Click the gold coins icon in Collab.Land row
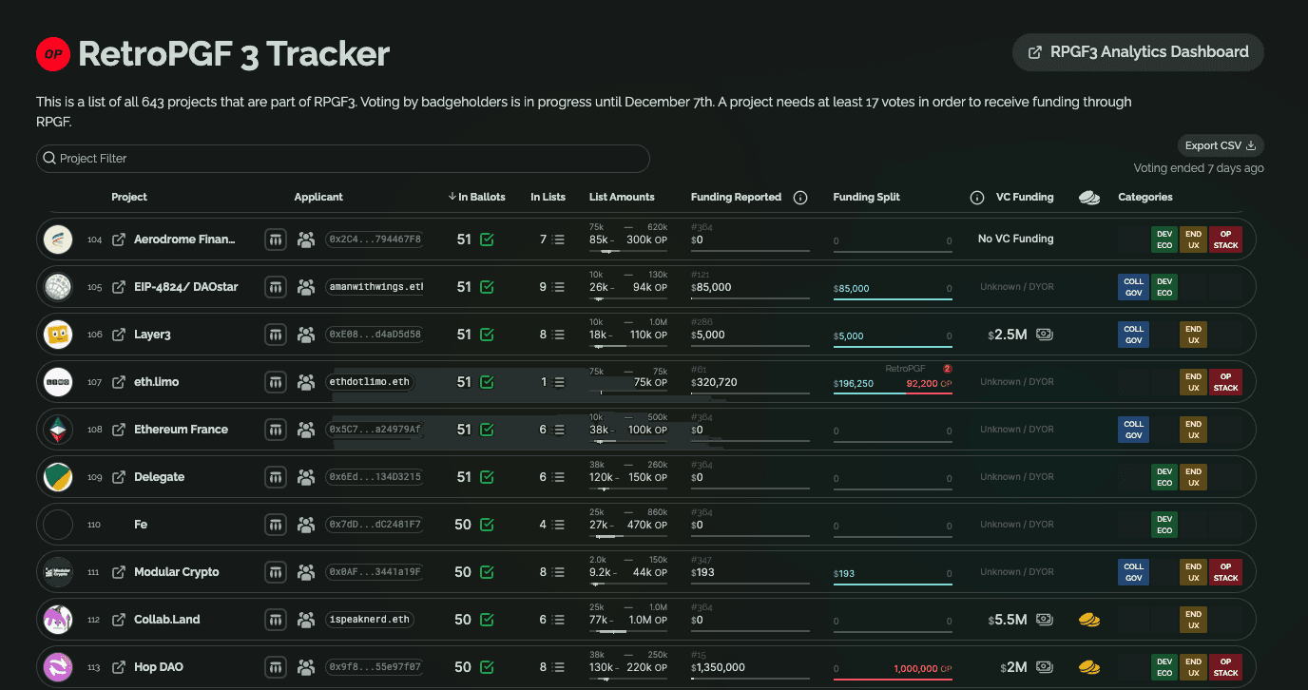This screenshot has height=690, width=1308. pyautogui.click(x=1089, y=620)
